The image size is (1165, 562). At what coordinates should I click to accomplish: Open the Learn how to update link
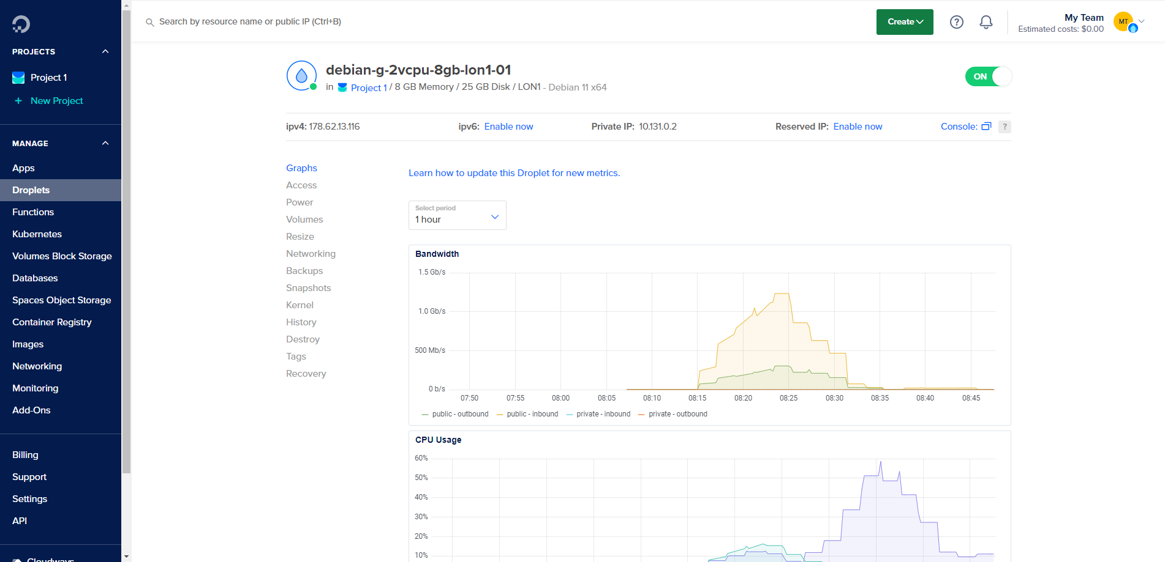coord(514,173)
